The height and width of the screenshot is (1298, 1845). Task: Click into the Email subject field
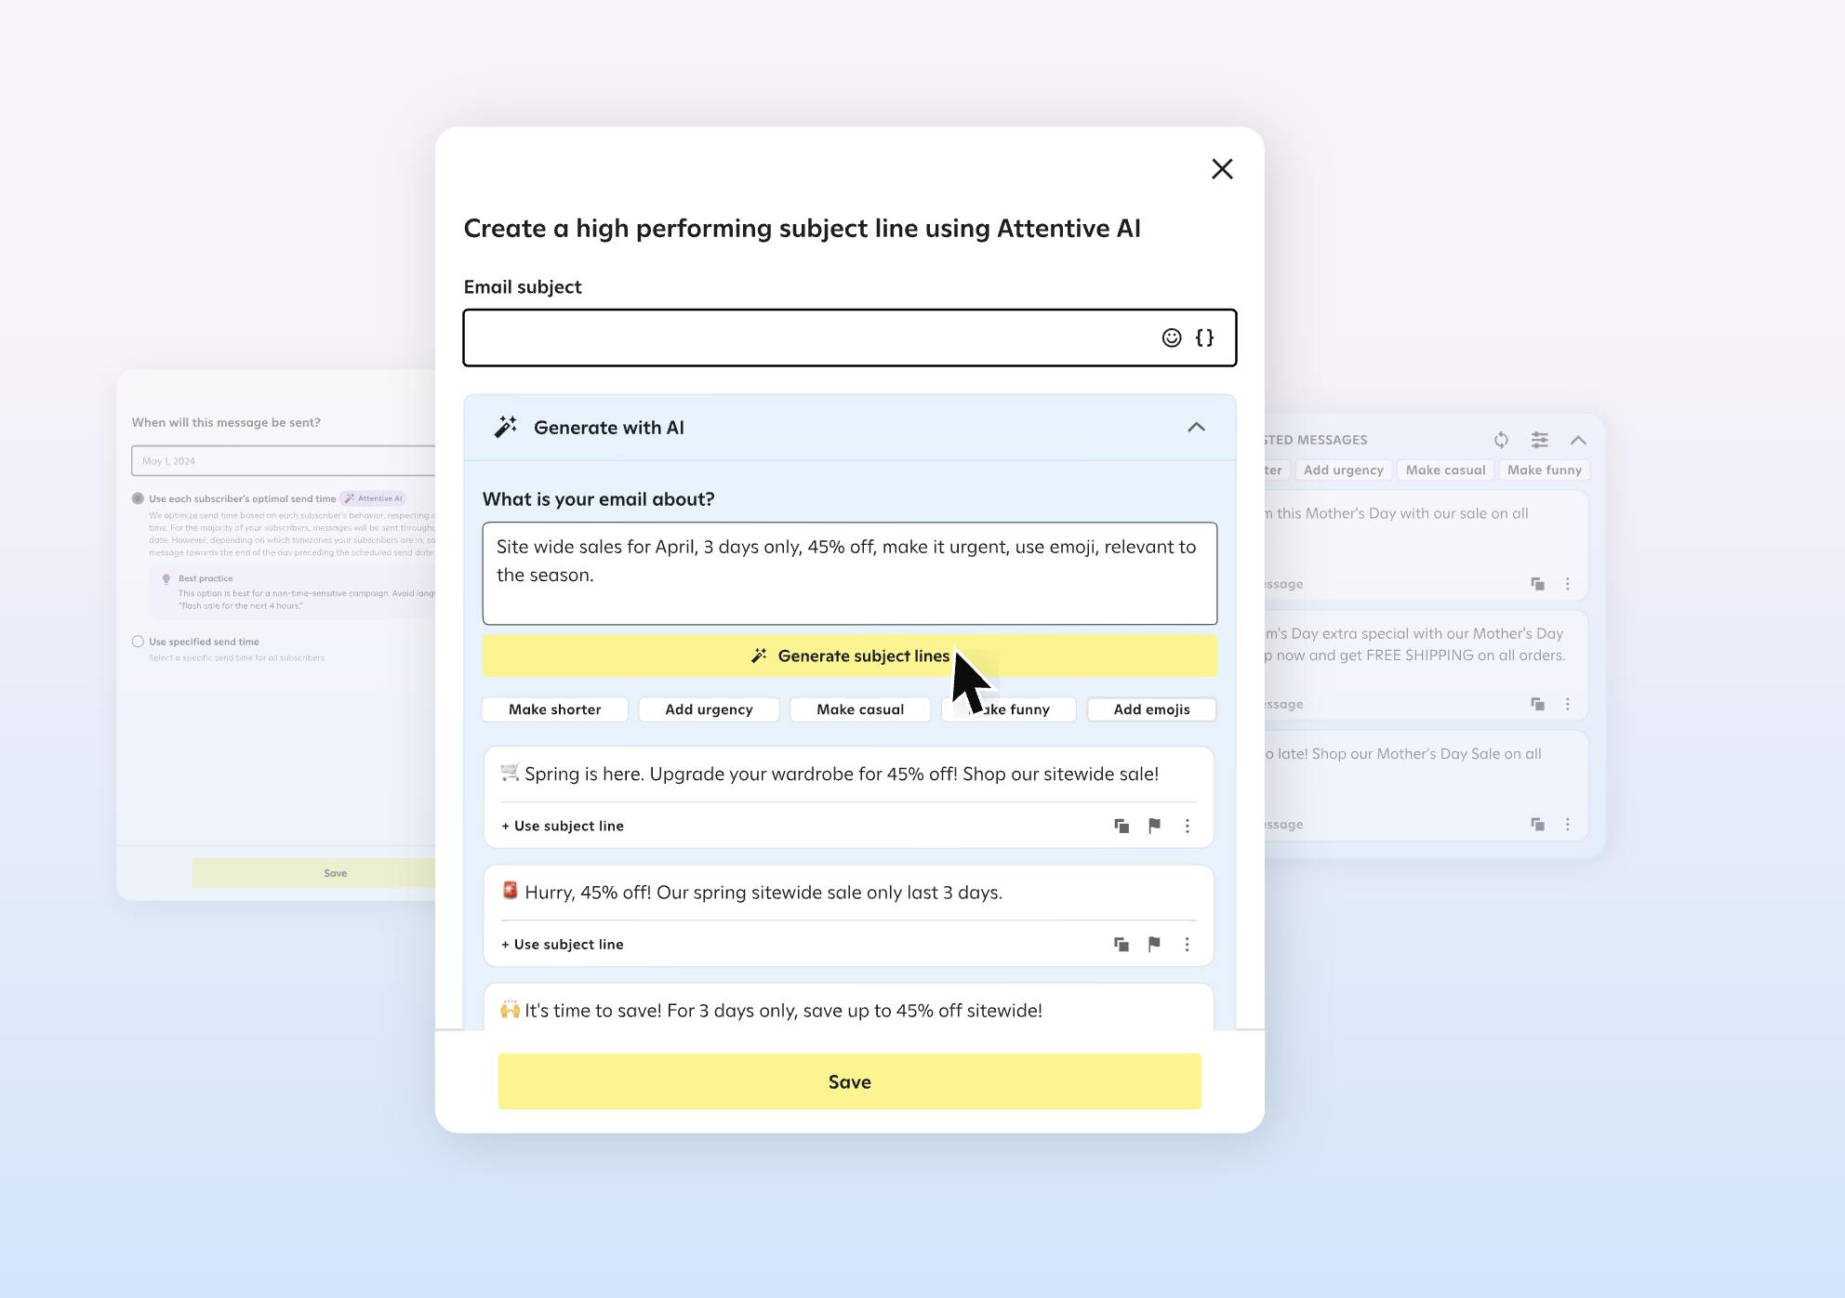(x=809, y=338)
